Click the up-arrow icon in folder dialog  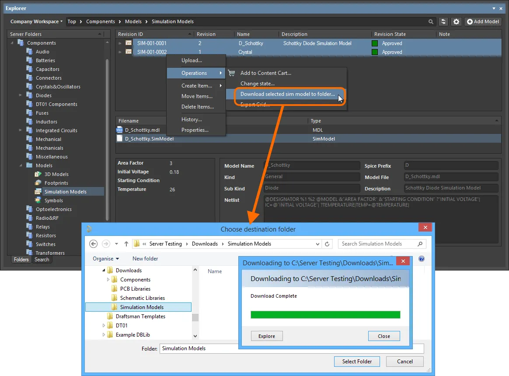click(126, 244)
